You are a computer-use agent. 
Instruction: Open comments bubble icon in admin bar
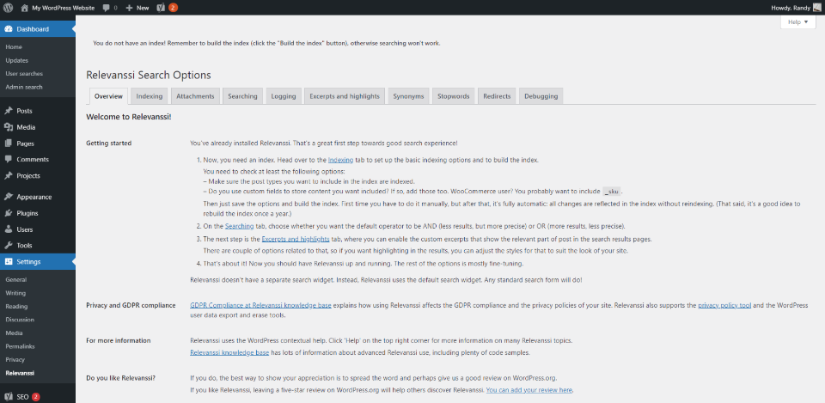click(107, 9)
